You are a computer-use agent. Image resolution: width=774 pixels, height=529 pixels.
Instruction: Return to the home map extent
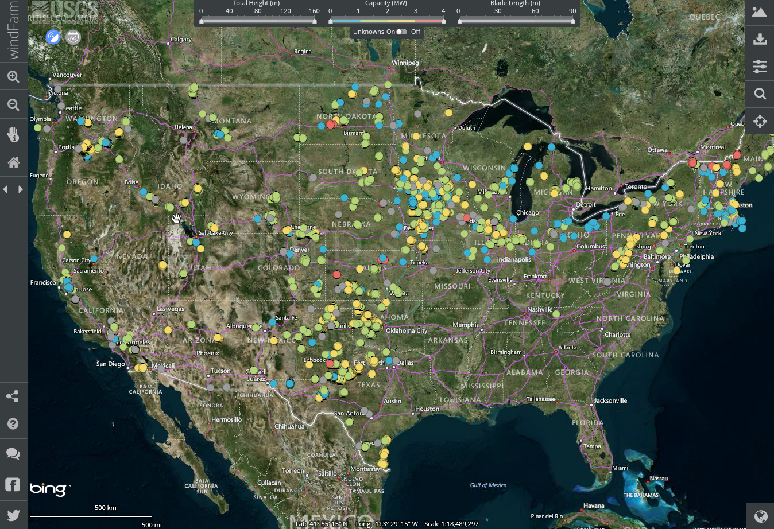pyautogui.click(x=13, y=163)
